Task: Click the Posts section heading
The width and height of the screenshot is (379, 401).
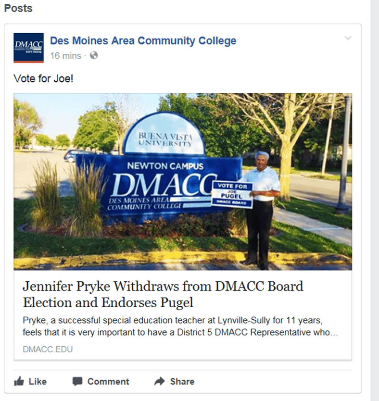Action: click(18, 8)
